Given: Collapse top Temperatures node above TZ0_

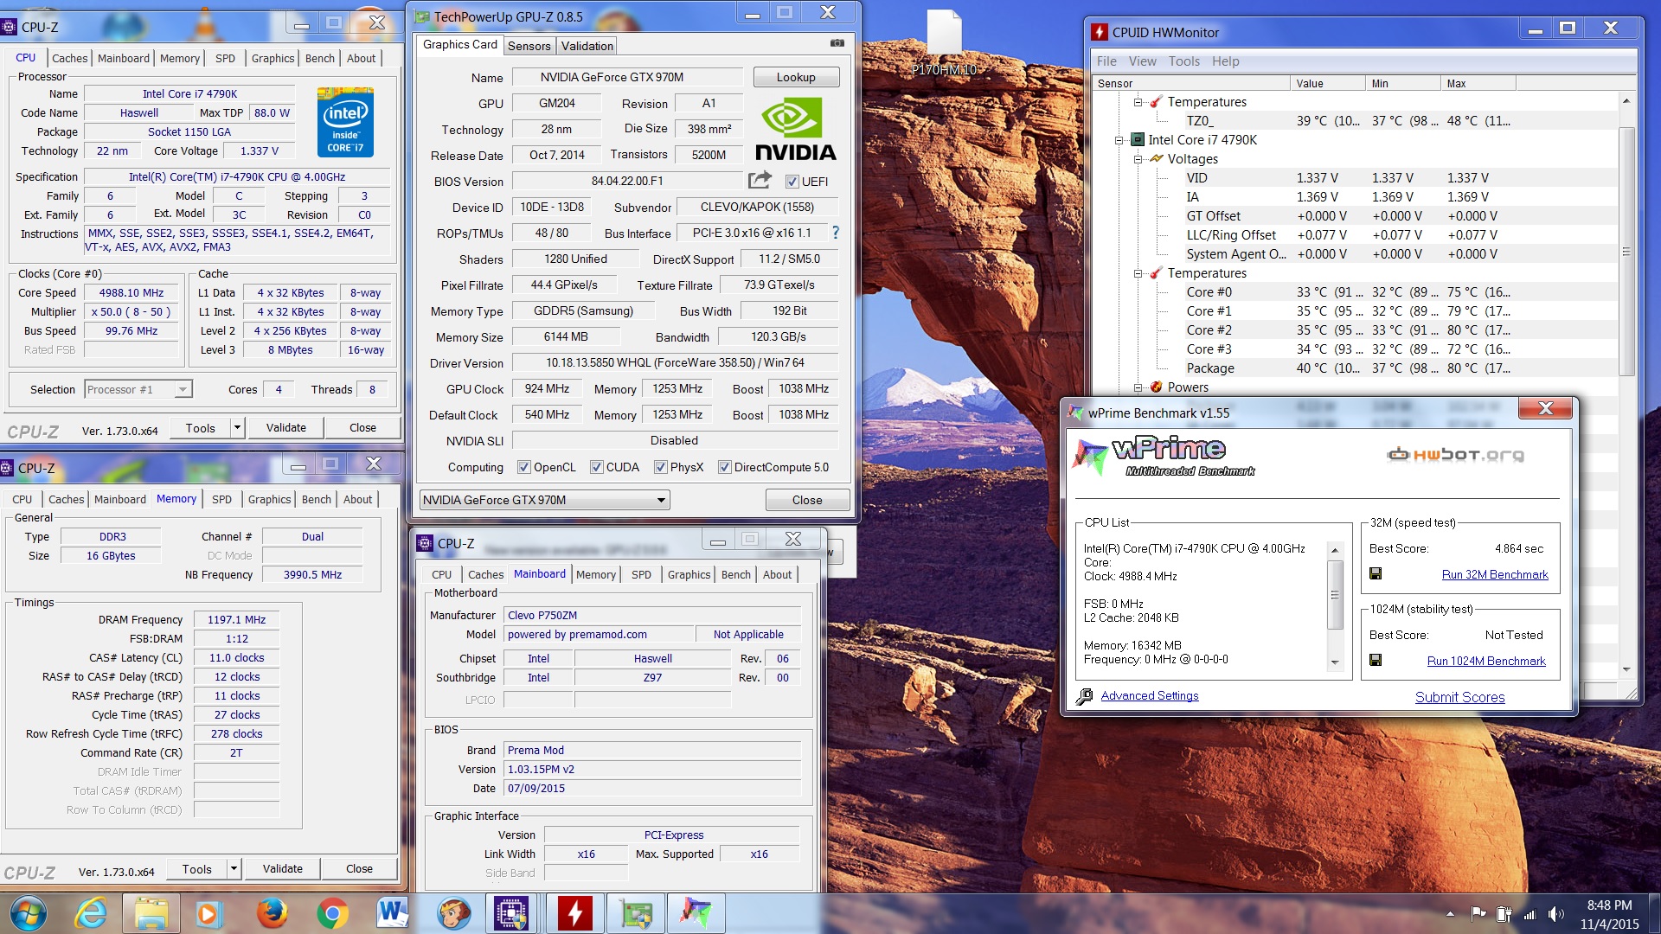Looking at the screenshot, I should (1138, 102).
